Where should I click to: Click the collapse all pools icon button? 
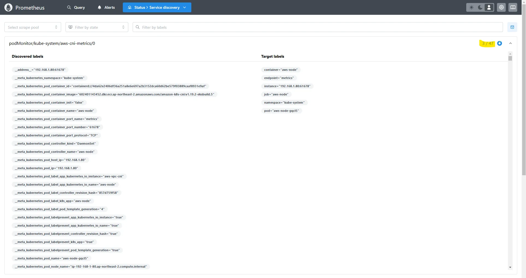tap(512, 27)
